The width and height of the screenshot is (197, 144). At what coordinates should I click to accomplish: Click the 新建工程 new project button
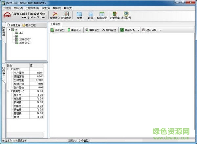tap(14, 25)
